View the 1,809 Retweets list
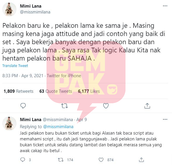The width and height of the screenshot is (172, 165). 18,91
